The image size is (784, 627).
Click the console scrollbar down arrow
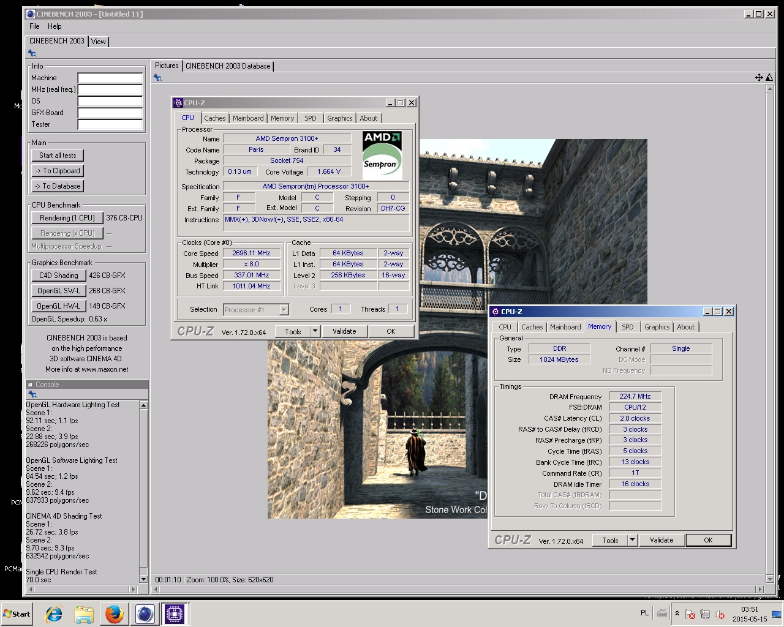pyautogui.click(x=143, y=579)
